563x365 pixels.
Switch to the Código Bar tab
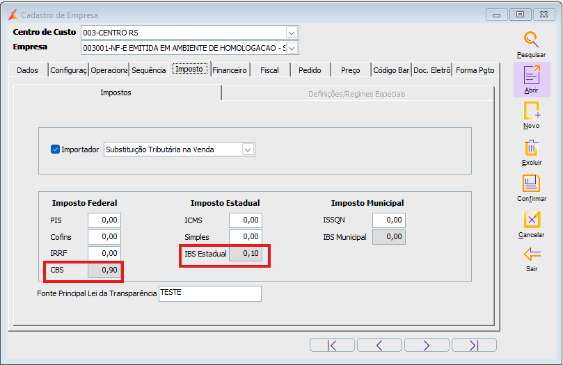(391, 70)
